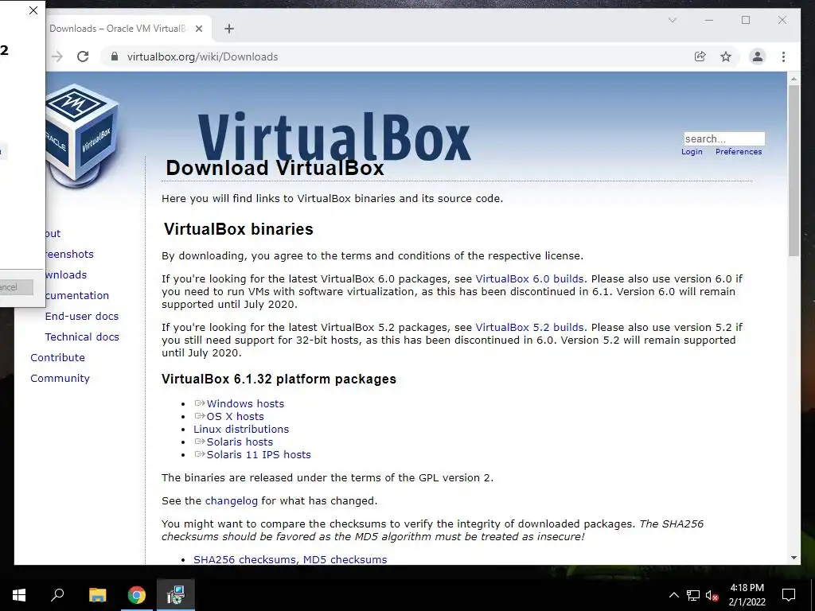This screenshot has height=611, width=815.
Task: Open Community in sidebar
Action: click(x=60, y=379)
